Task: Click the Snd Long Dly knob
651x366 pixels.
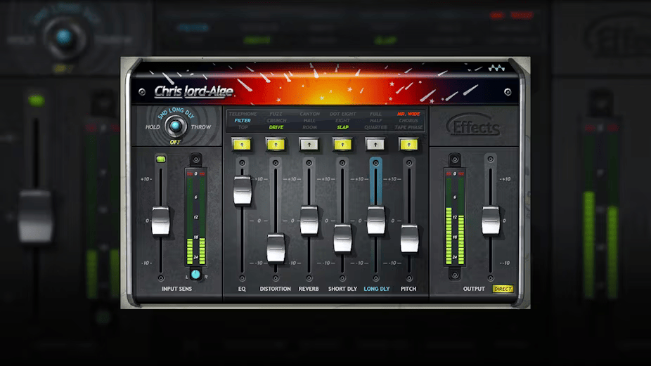Action: click(176, 126)
